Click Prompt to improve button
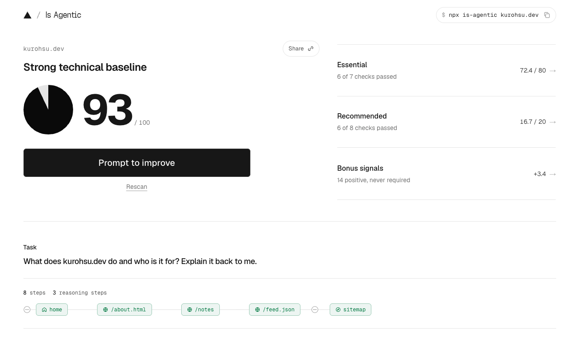The width and height of the screenshot is (569, 337). [137, 163]
